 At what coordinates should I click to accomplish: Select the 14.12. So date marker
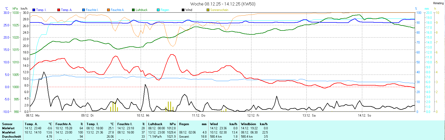pyautogui.click(x=364, y=115)
